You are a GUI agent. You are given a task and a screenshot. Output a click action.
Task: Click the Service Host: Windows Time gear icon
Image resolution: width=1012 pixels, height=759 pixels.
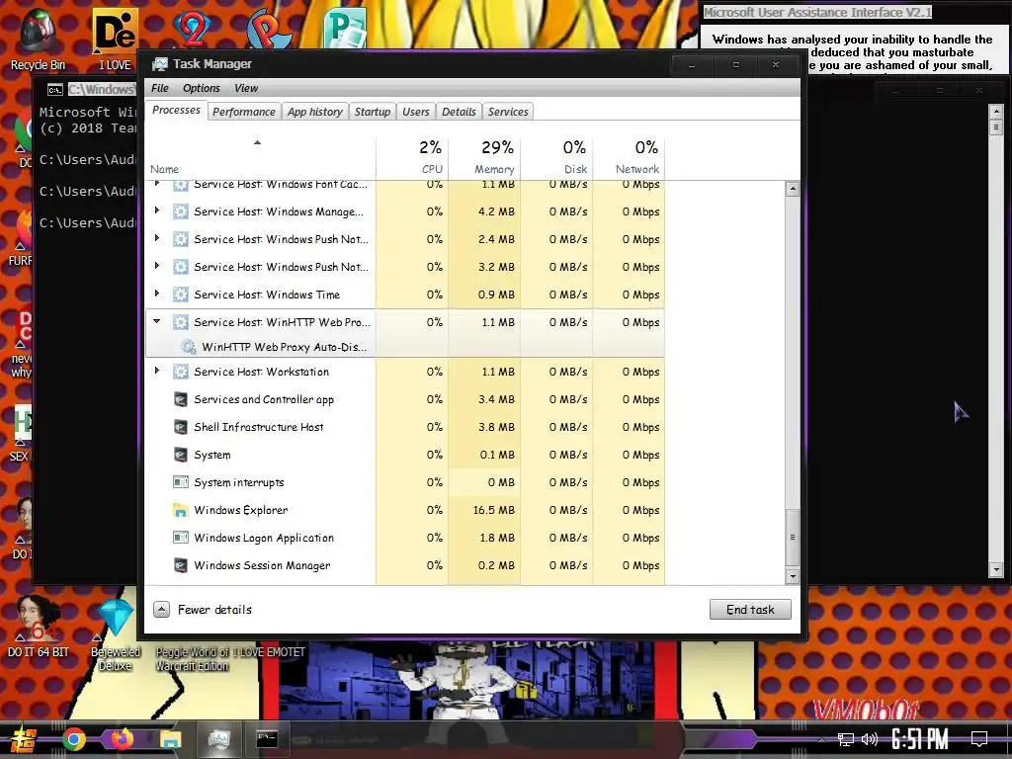[x=181, y=295]
